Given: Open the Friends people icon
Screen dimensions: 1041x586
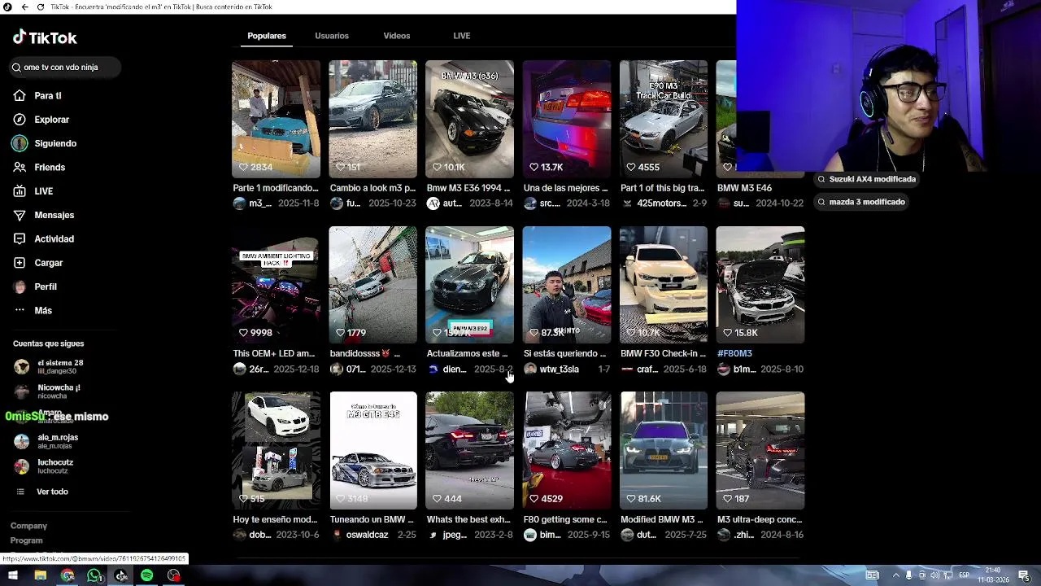Looking at the screenshot, I should (x=20, y=167).
